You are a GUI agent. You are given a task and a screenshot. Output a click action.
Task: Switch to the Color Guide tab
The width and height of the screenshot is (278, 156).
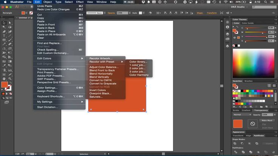(247, 23)
